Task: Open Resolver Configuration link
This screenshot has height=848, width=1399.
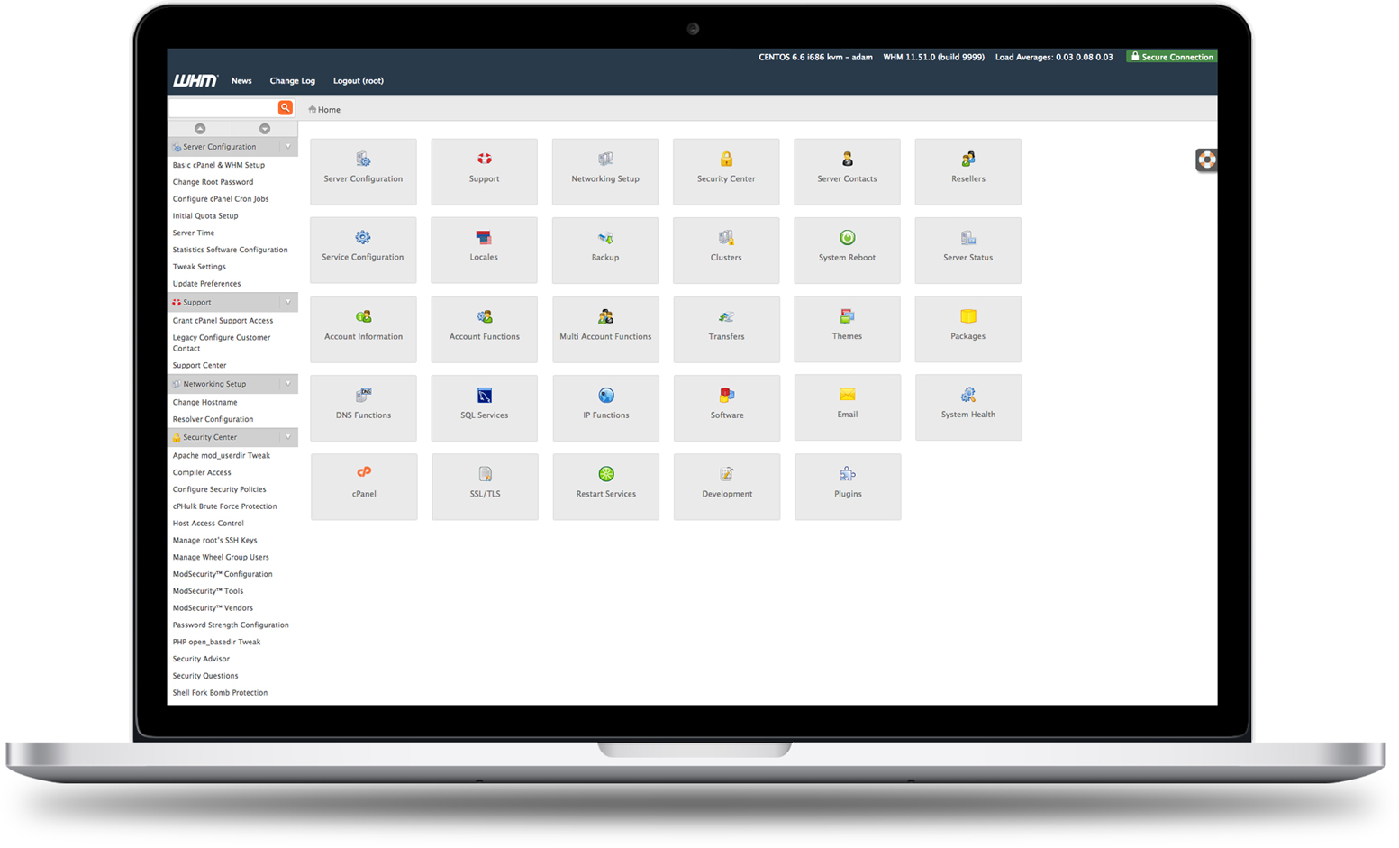Action: (213, 420)
